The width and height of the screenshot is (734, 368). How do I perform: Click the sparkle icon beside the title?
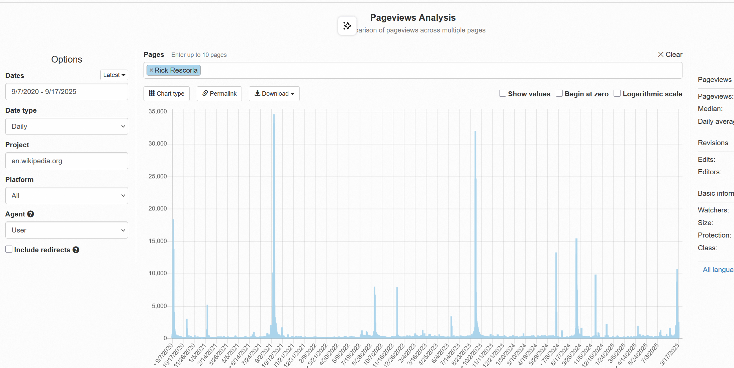347,26
